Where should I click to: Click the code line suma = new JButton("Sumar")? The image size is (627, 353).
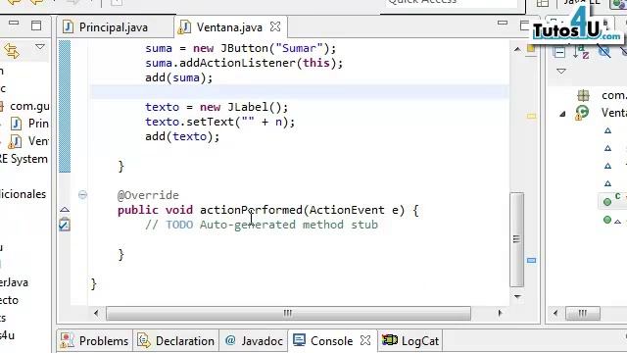click(240, 48)
